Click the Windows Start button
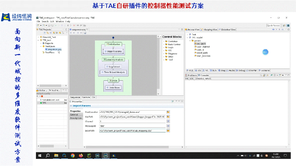The height and width of the screenshot is (166, 296). coord(40,156)
